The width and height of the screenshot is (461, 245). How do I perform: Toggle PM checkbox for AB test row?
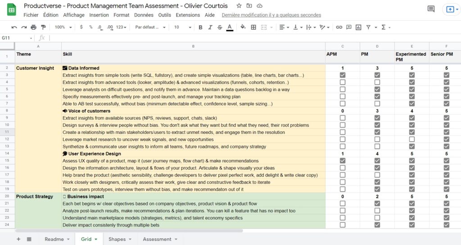(377, 103)
